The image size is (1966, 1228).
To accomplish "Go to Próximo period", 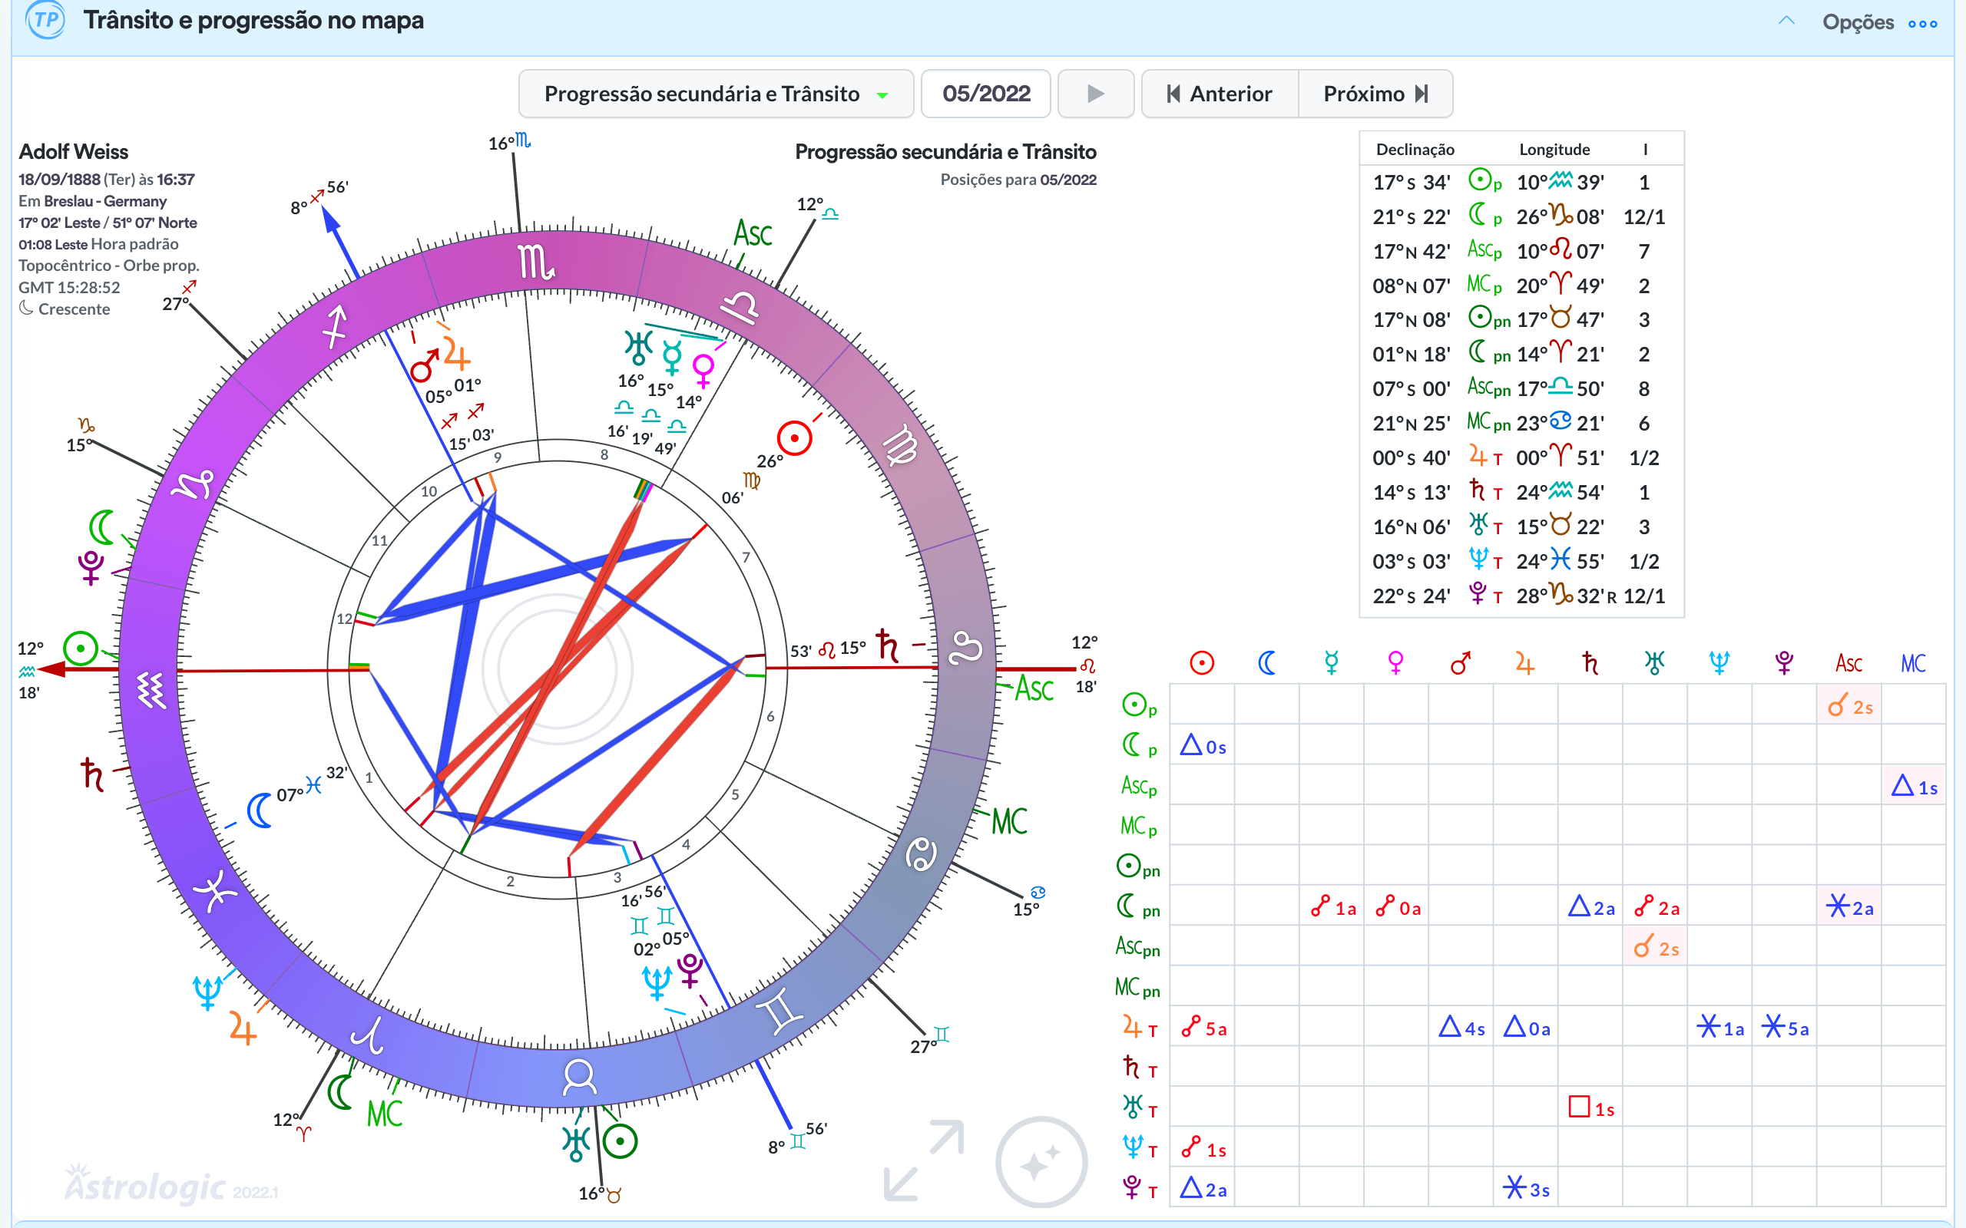I will 1375,94.
